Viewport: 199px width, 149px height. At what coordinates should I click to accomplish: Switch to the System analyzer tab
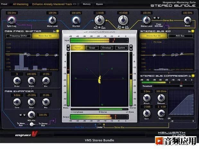coord(121,48)
